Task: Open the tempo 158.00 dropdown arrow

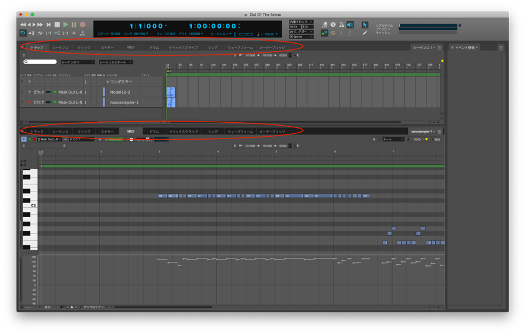Action: point(276,34)
